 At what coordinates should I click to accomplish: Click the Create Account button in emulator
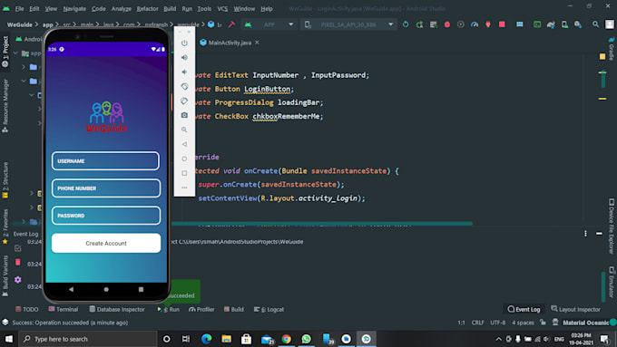(x=106, y=243)
